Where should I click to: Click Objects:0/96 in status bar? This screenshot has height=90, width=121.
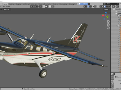(x=115, y=89)
